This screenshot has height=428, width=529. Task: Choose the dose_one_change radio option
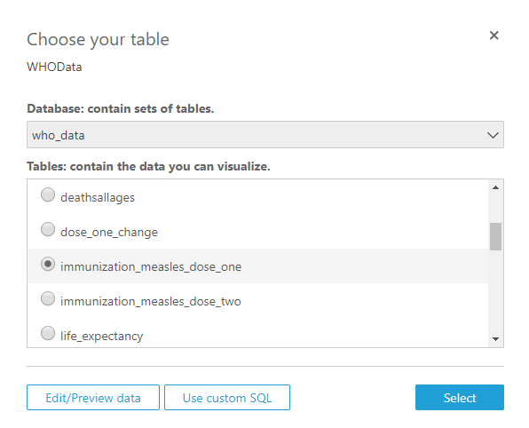tap(48, 229)
